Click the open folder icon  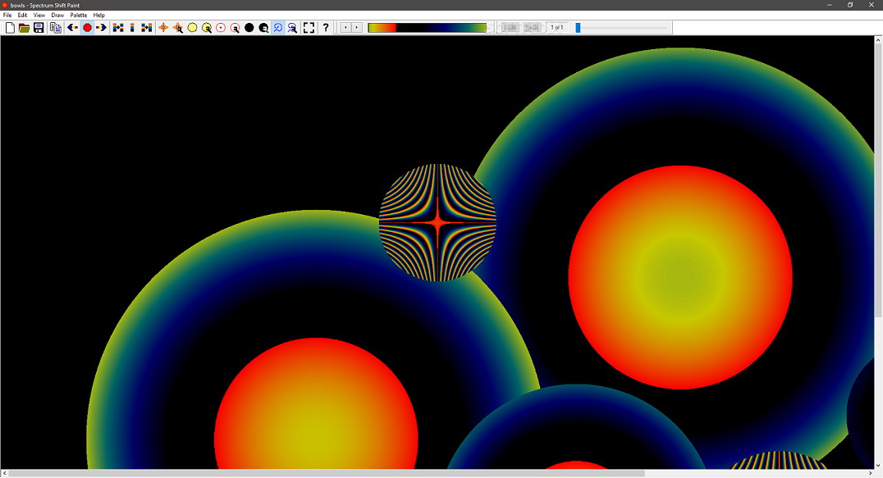pyautogui.click(x=25, y=28)
